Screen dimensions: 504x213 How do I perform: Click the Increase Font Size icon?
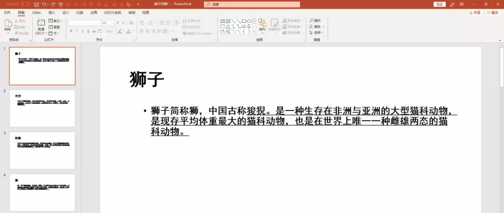[118, 22]
